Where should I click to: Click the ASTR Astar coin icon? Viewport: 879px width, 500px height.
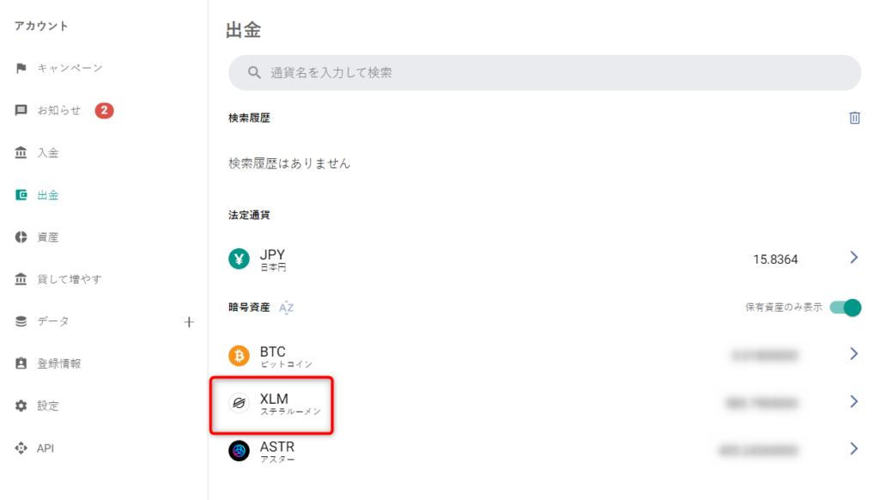click(x=239, y=451)
